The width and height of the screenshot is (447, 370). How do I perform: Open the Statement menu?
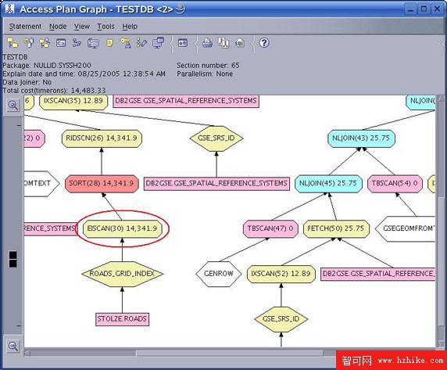coord(25,27)
